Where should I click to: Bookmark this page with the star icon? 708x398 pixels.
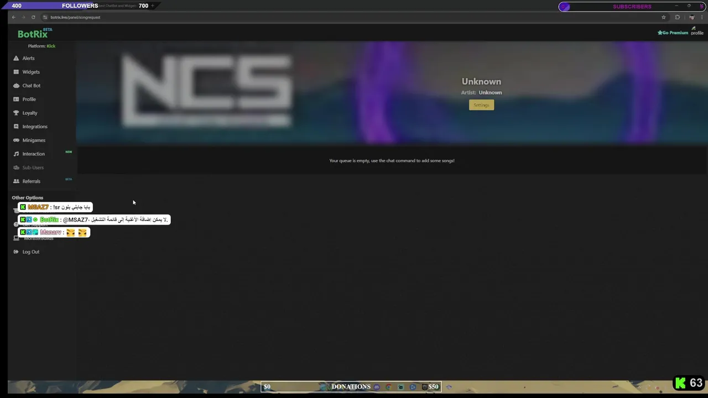(664, 17)
